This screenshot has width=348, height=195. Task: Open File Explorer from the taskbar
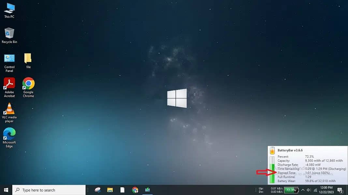coord(110,190)
